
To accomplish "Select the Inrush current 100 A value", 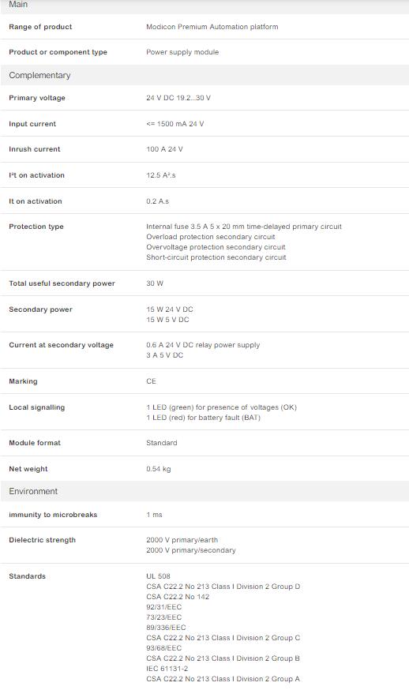I will click(x=164, y=149).
